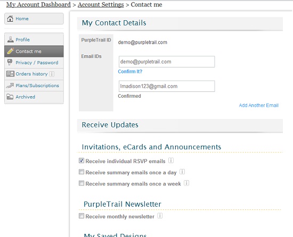293x237 pixels.
Task: Click the Confirmed status text
Action: (129, 96)
